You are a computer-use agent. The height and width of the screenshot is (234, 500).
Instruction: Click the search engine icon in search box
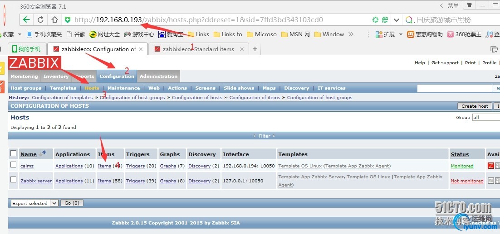coord(409,20)
